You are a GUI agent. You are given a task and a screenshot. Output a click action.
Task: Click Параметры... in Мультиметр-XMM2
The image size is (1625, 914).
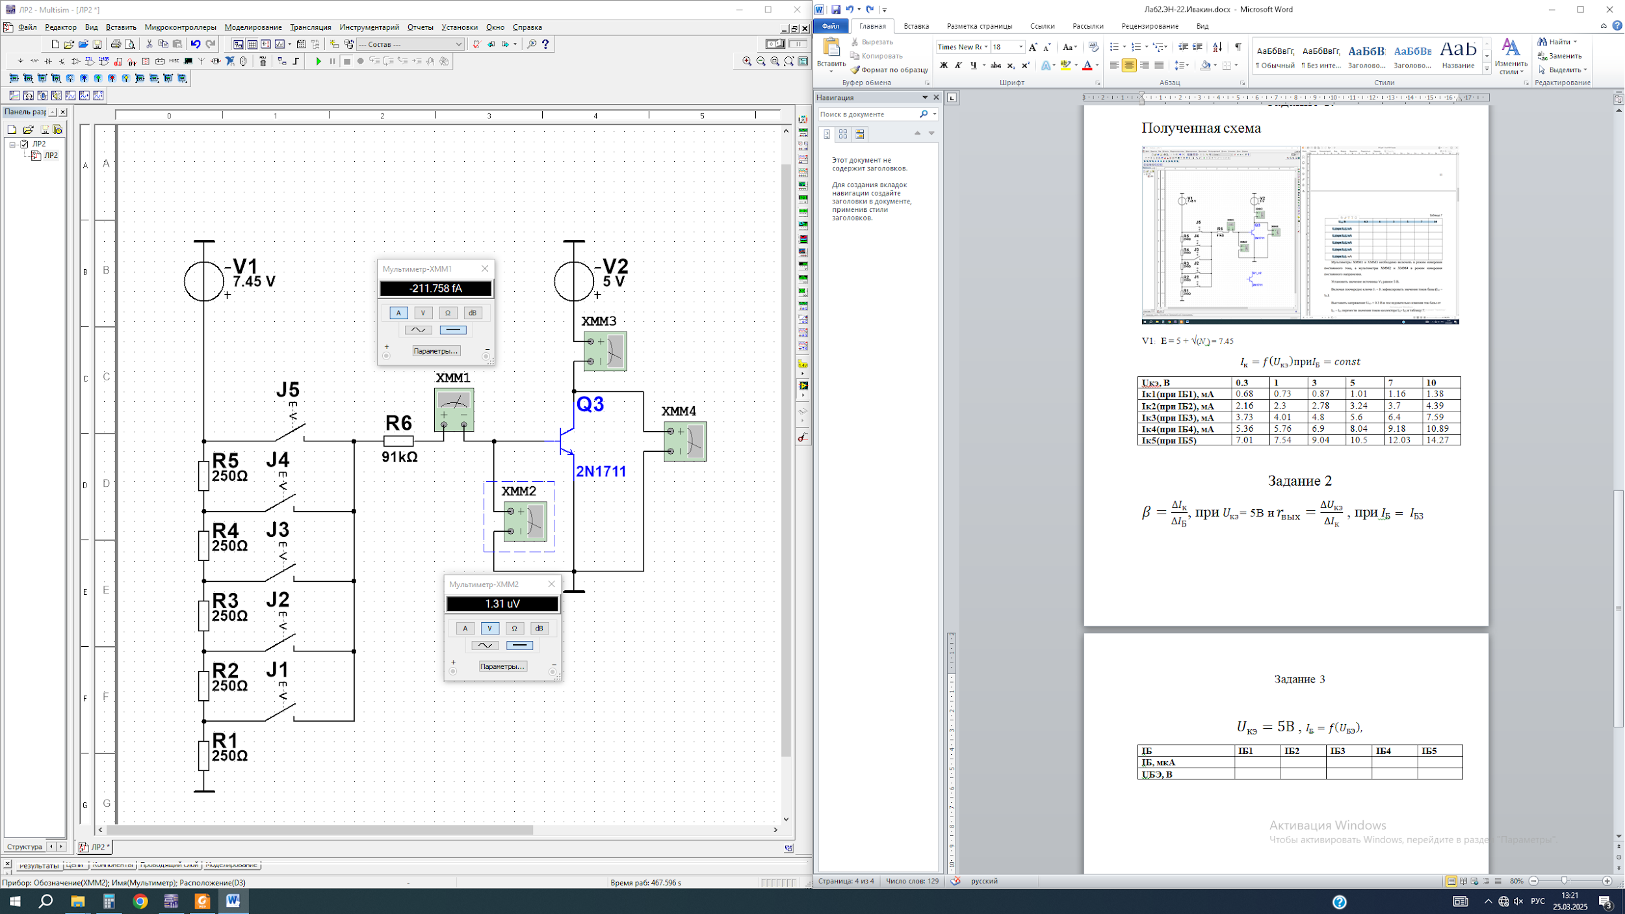coord(502,666)
